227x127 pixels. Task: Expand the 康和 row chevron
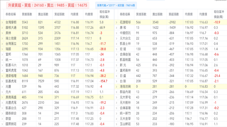pos(116,28)
